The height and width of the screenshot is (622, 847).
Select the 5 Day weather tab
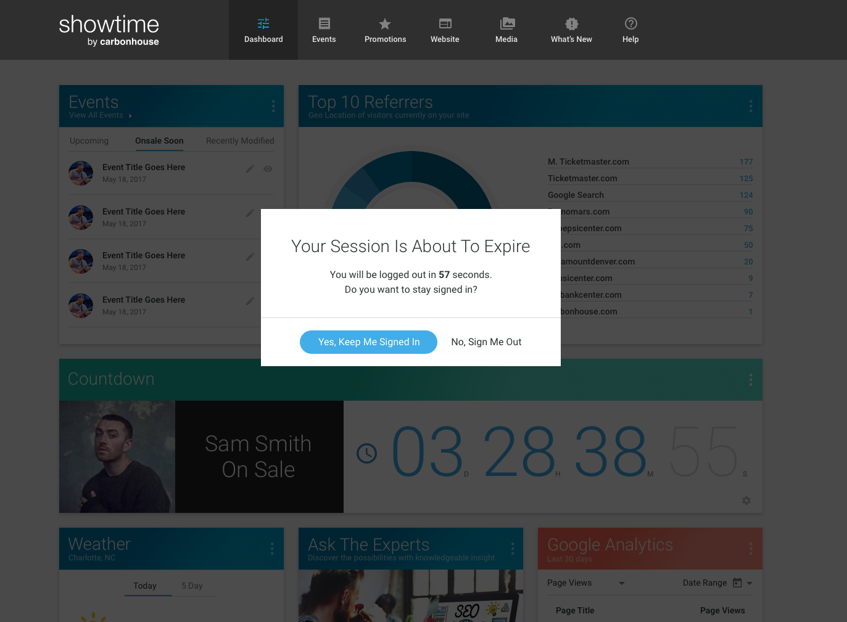pyautogui.click(x=192, y=586)
